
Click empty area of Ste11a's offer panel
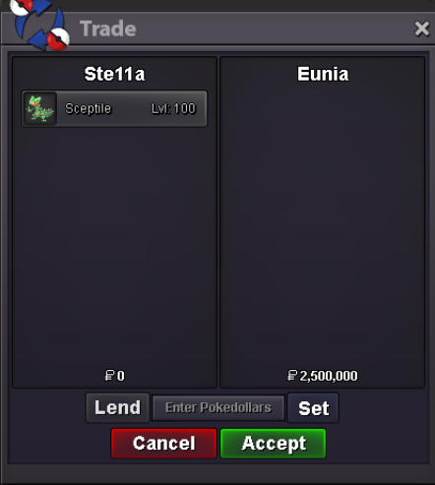point(114,246)
